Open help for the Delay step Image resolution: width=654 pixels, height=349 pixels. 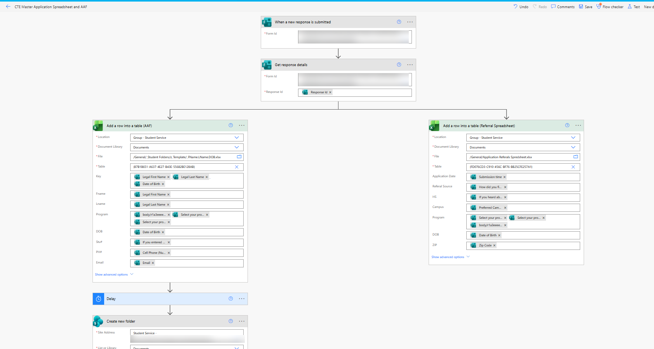pos(230,298)
